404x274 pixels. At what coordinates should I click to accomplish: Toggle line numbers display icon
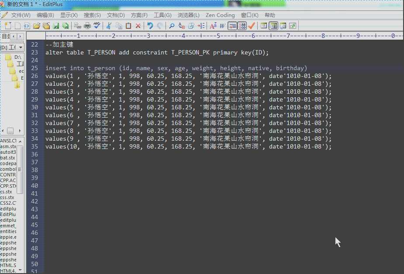[x=242, y=26]
